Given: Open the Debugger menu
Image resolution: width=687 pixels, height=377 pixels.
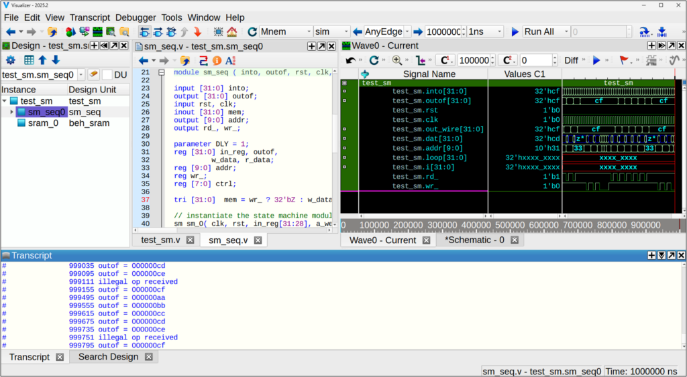Looking at the screenshot, I should coord(136,17).
